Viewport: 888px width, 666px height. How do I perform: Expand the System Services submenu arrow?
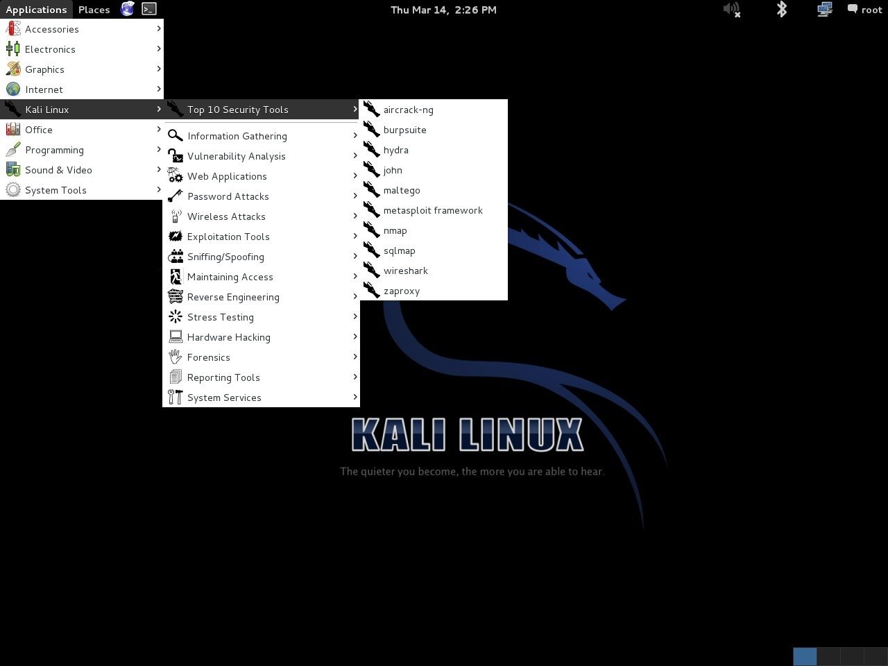tap(355, 397)
